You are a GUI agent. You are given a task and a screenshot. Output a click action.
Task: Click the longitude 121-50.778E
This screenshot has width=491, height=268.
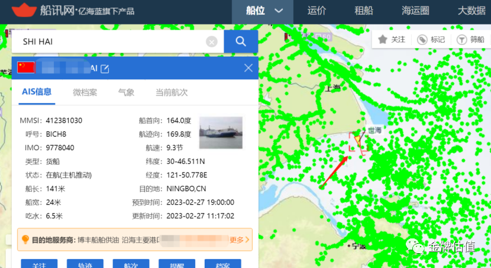186,175
